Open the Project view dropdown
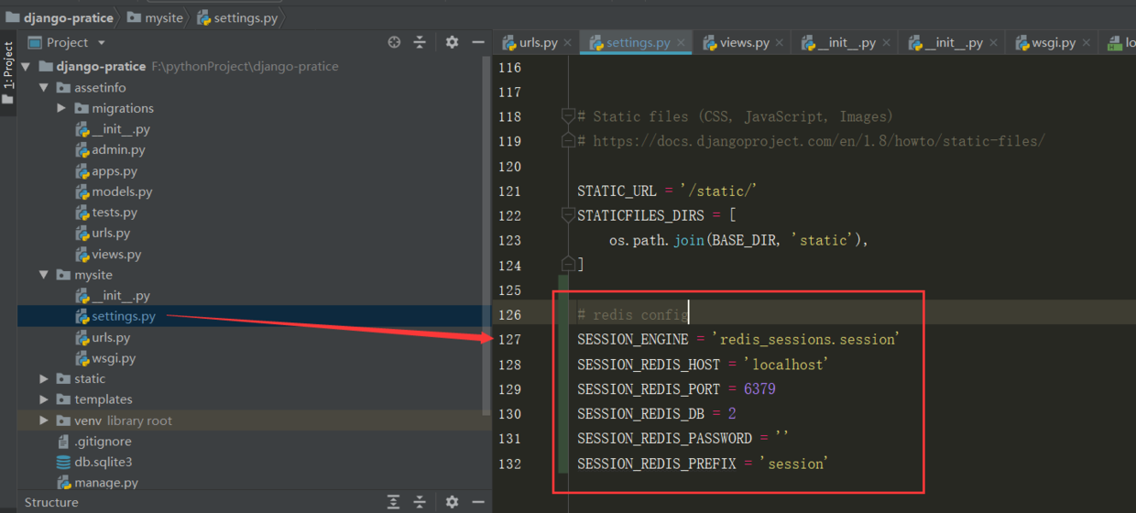Viewport: 1136px width, 513px height. (102, 43)
